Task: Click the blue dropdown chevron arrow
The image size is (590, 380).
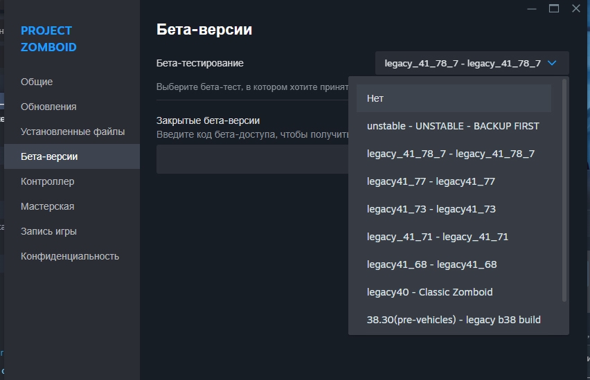Action: click(552, 63)
